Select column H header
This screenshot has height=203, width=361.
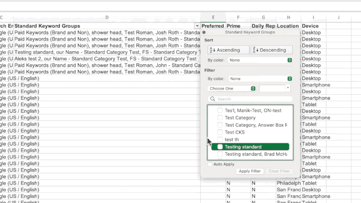coord(288,17)
